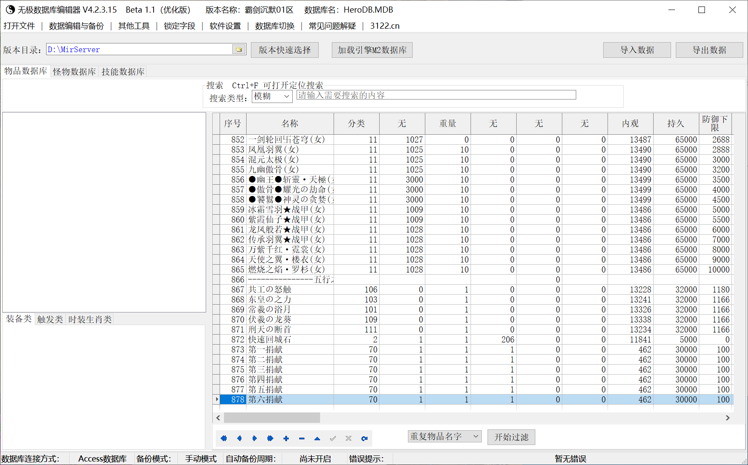Open 软件设置 menu
748x465 pixels.
(x=225, y=26)
